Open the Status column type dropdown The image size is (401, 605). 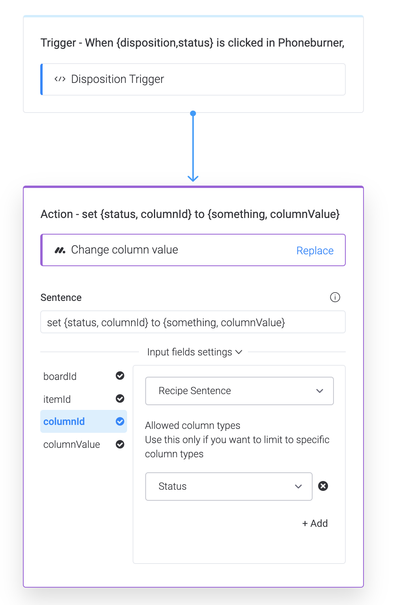(x=229, y=487)
